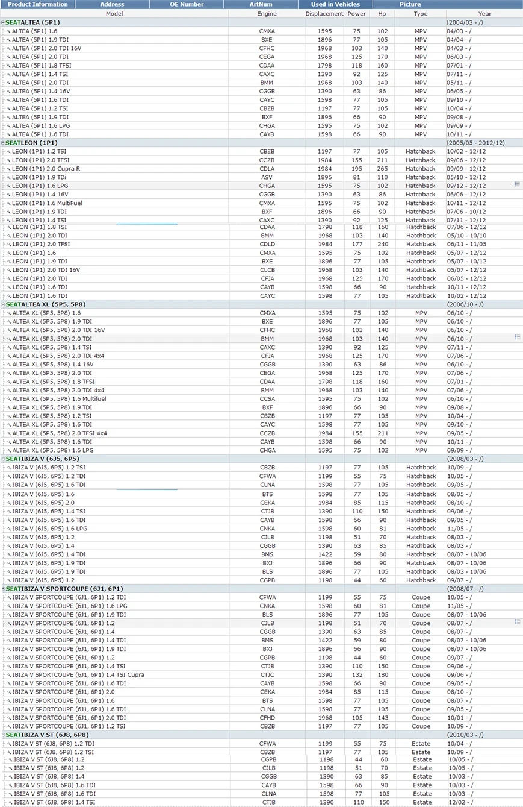Open the Product Information tab
This screenshot has height=807, width=523.
click(x=37, y=4)
